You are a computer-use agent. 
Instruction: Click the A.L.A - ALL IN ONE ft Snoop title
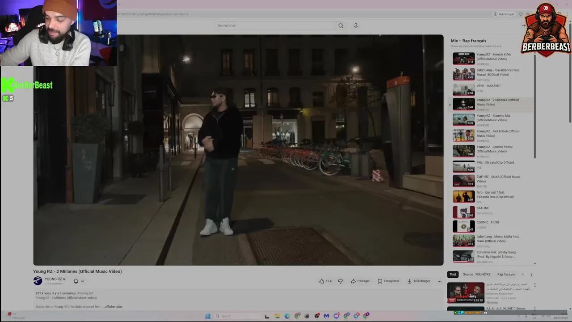coord(506,308)
